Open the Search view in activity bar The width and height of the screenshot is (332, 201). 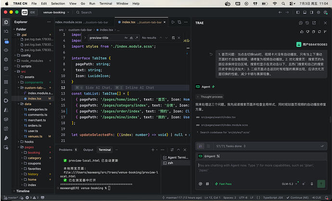pyautogui.click(x=6, y=31)
